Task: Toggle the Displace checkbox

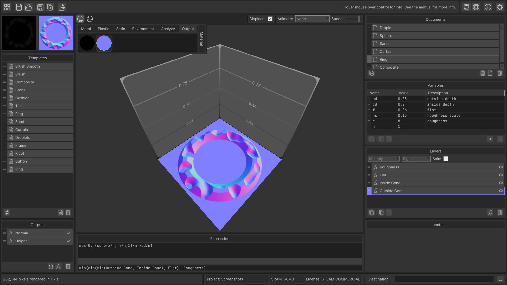Action: 270,19
